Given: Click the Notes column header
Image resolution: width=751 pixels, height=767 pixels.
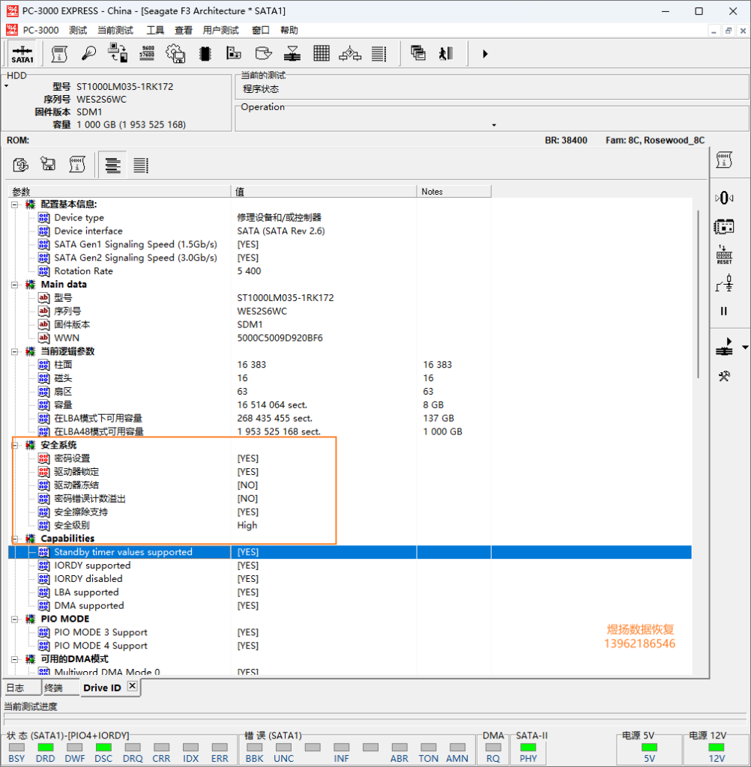Looking at the screenshot, I should point(454,192).
